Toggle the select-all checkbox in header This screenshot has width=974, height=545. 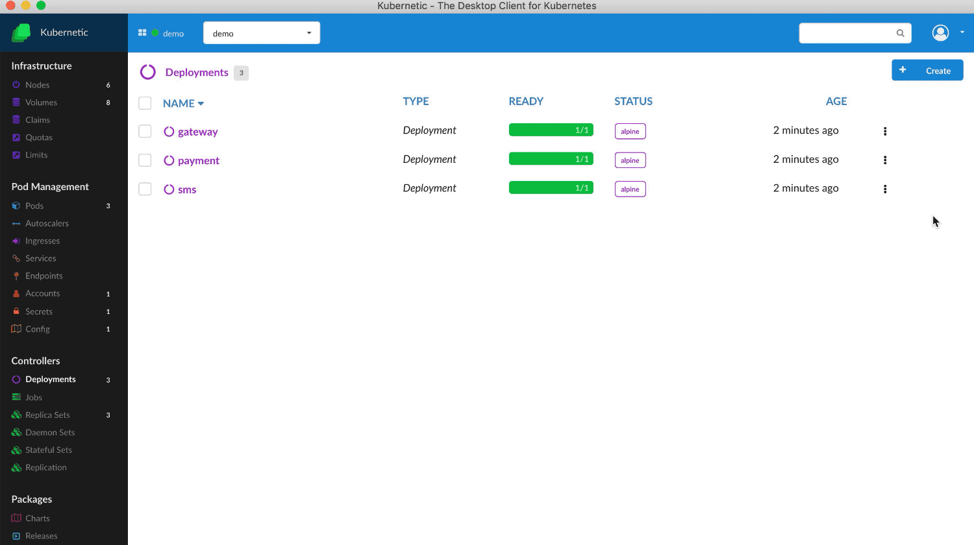[x=145, y=103]
